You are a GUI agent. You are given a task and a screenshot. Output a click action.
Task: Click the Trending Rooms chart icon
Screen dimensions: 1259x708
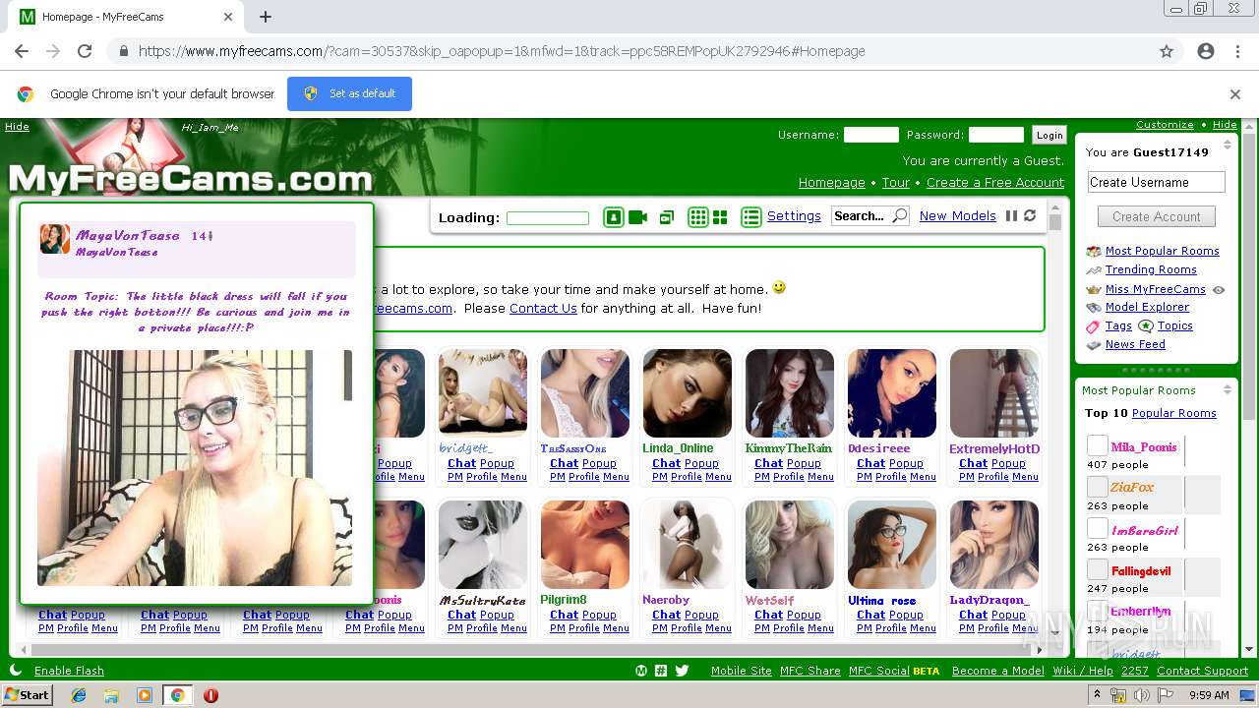pos(1093,270)
